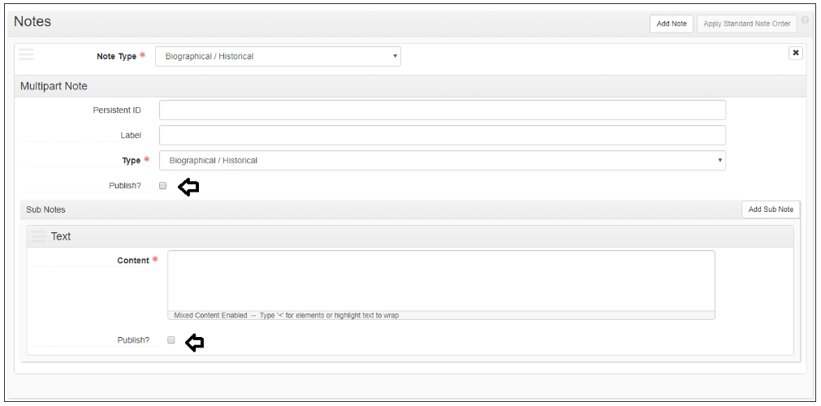Remove the note using the X button

[x=795, y=53]
